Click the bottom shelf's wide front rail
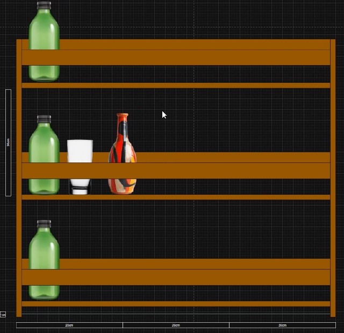The width and height of the screenshot is (344, 333). (193, 277)
